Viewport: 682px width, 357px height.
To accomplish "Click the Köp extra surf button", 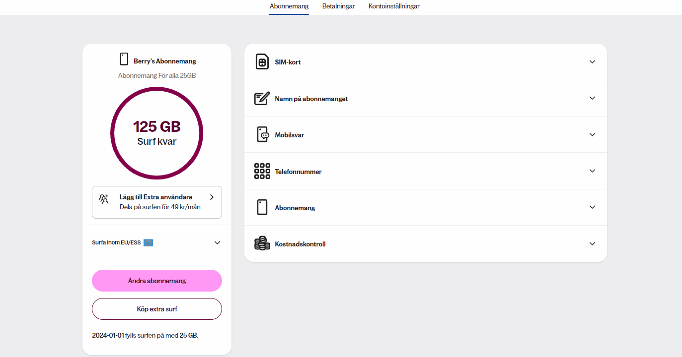I will click(x=157, y=309).
